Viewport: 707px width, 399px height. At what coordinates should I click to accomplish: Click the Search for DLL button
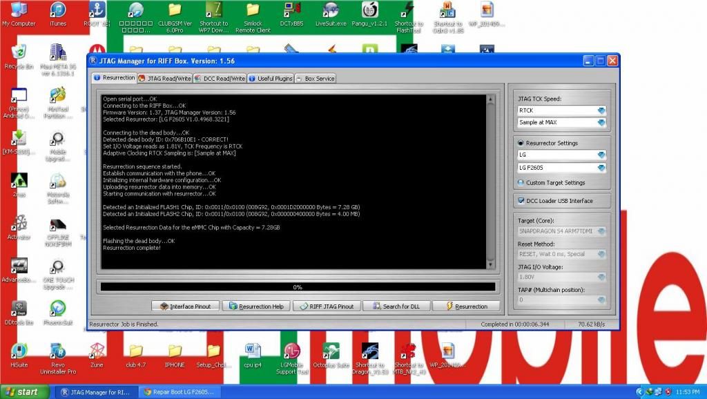coord(397,306)
